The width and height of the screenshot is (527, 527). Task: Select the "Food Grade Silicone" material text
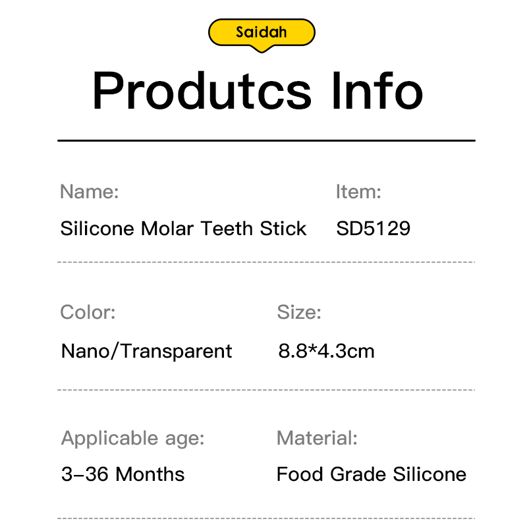(x=371, y=474)
